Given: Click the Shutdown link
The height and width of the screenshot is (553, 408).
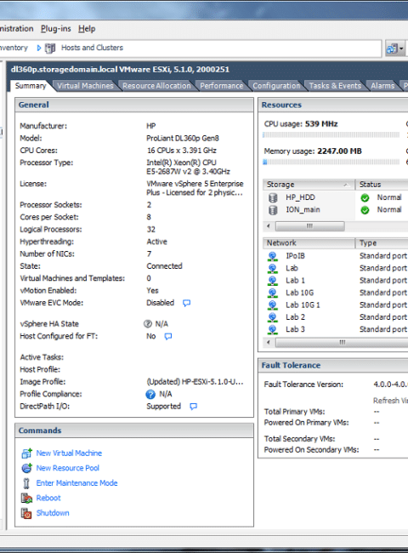Looking at the screenshot, I should pos(53,513).
